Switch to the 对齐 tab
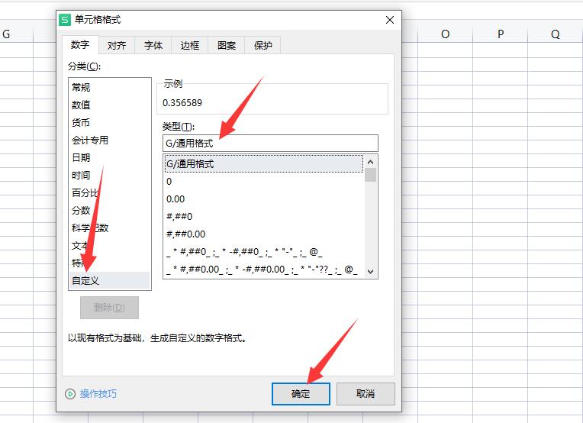This screenshot has height=423, width=583. point(117,46)
